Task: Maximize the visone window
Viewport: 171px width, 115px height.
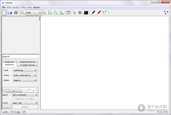Action: click(x=158, y=2)
